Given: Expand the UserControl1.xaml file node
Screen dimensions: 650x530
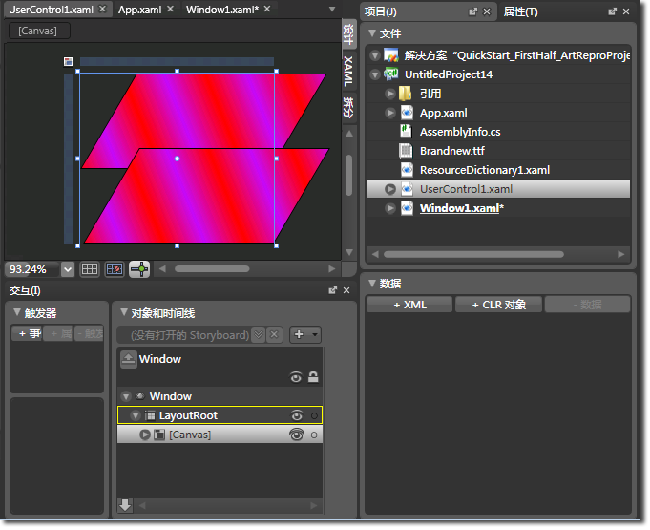Looking at the screenshot, I should (389, 189).
